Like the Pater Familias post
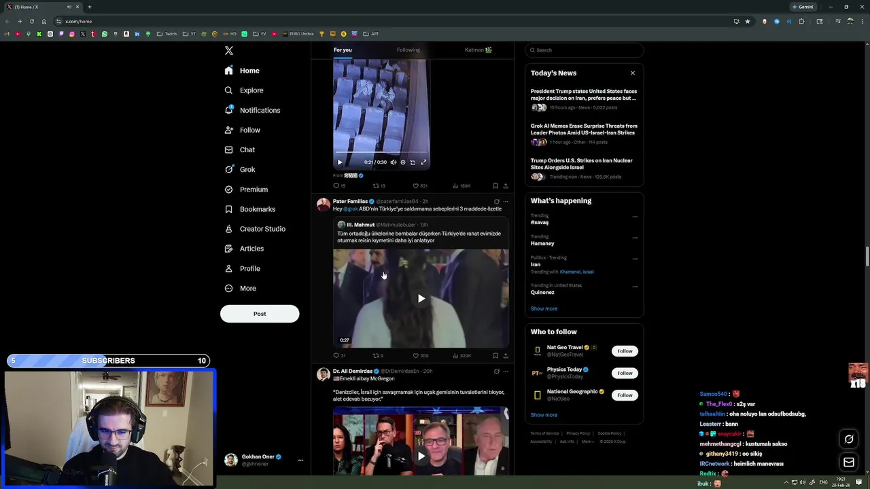The width and height of the screenshot is (870, 489). (420, 355)
